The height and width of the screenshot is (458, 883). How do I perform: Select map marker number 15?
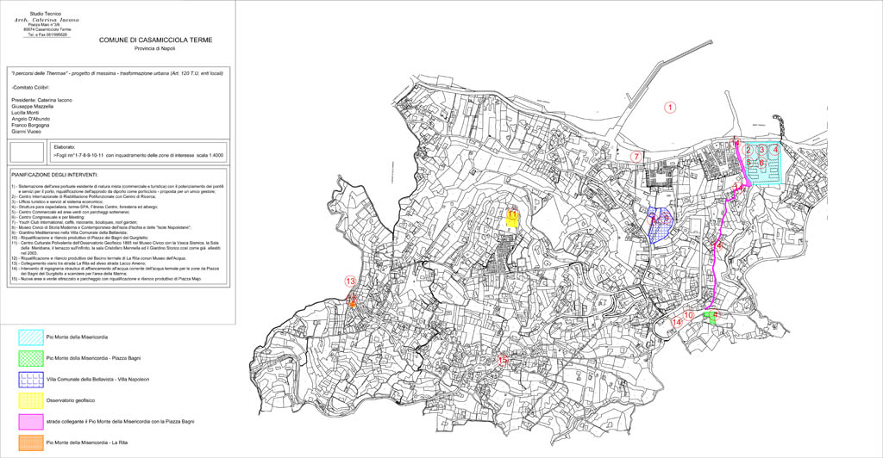(x=503, y=360)
